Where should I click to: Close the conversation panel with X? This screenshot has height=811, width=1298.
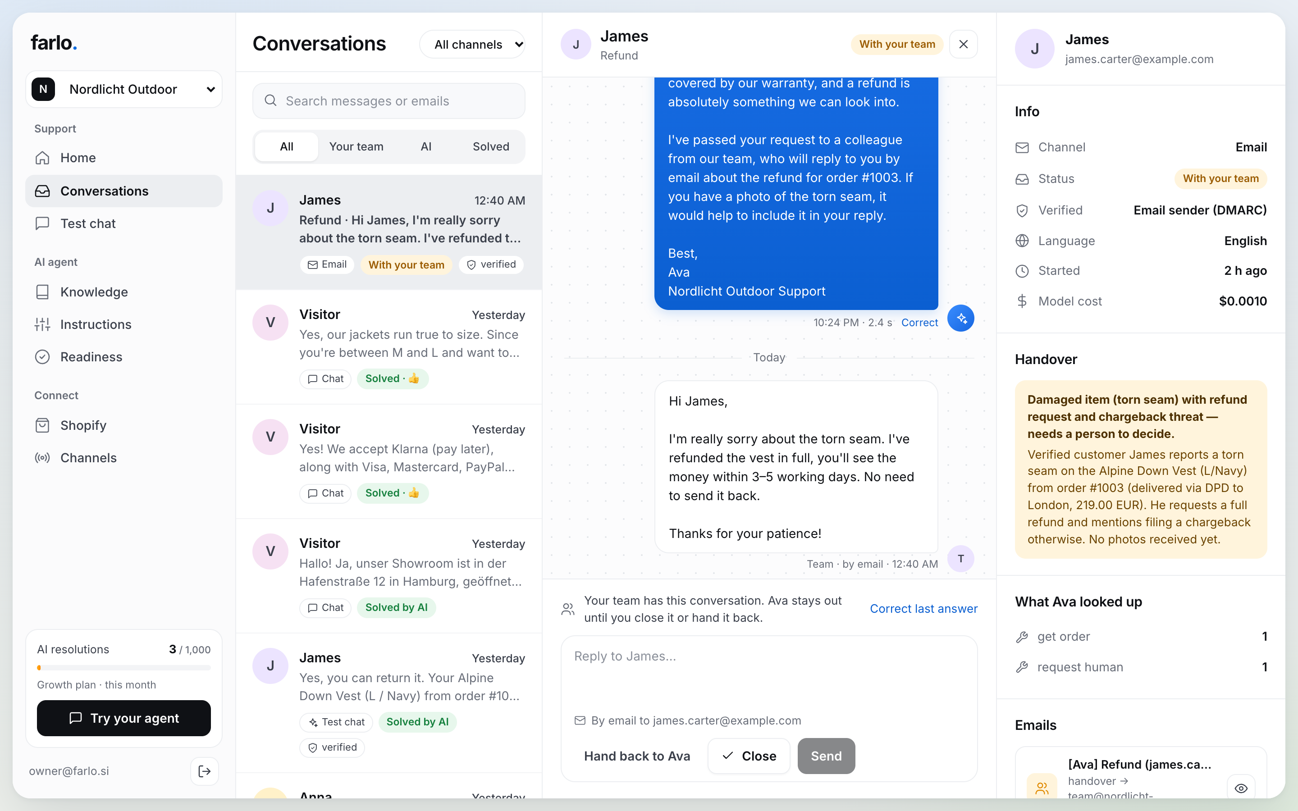[963, 44]
